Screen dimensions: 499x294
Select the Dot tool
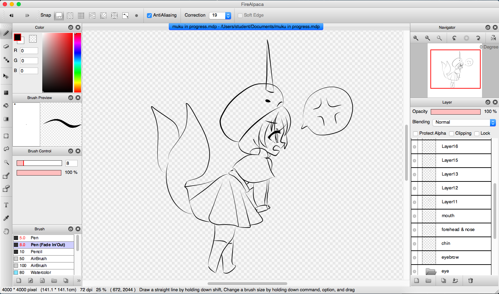tap(6, 60)
